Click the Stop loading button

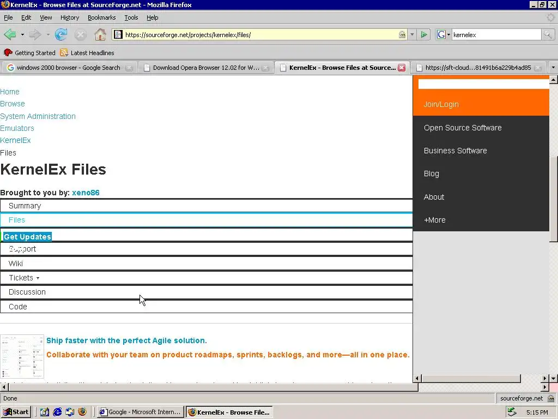(x=81, y=34)
